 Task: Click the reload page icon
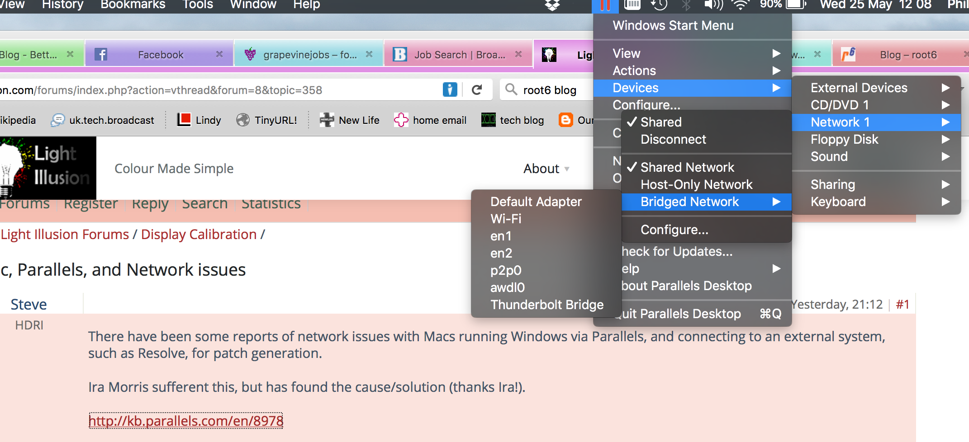click(x=477, y=90)
